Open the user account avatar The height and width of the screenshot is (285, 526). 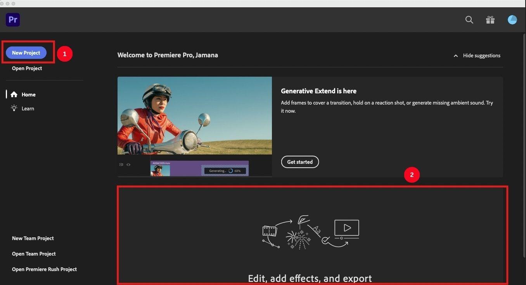(x=512, y=20)
